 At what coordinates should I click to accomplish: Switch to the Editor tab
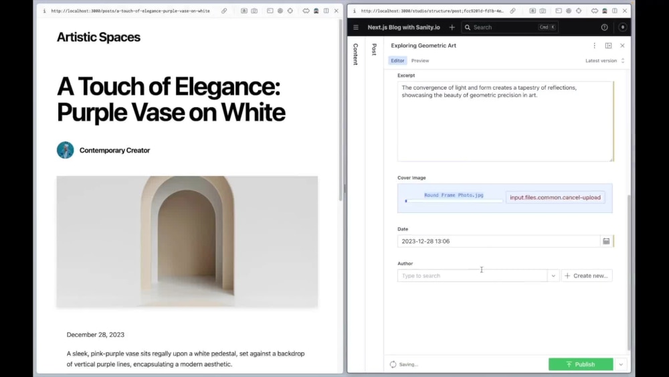tap(397, 61)
